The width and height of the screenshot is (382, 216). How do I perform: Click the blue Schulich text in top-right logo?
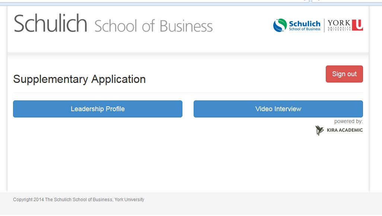305,23
